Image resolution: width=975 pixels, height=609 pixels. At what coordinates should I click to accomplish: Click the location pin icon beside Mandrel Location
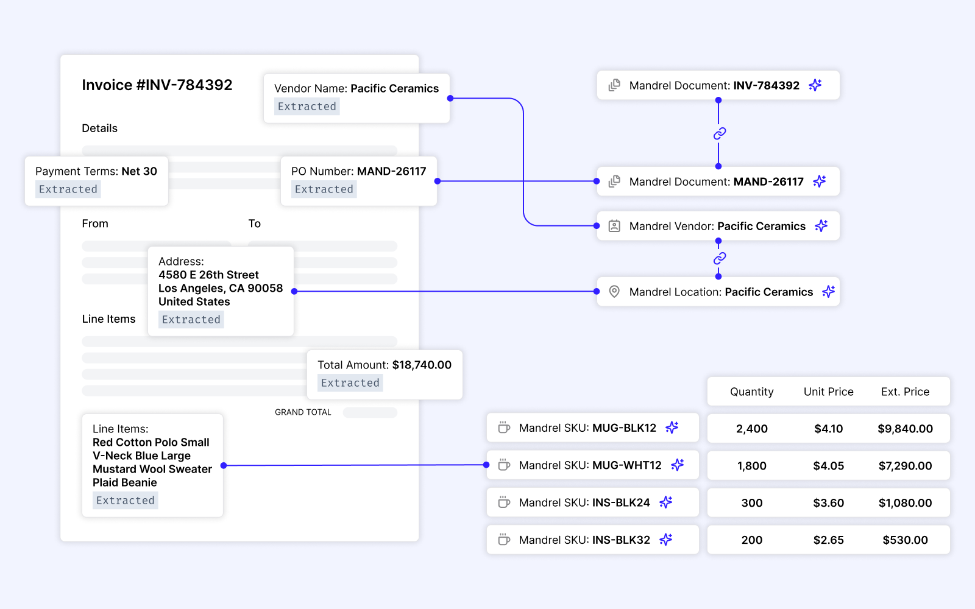point(614,292)
